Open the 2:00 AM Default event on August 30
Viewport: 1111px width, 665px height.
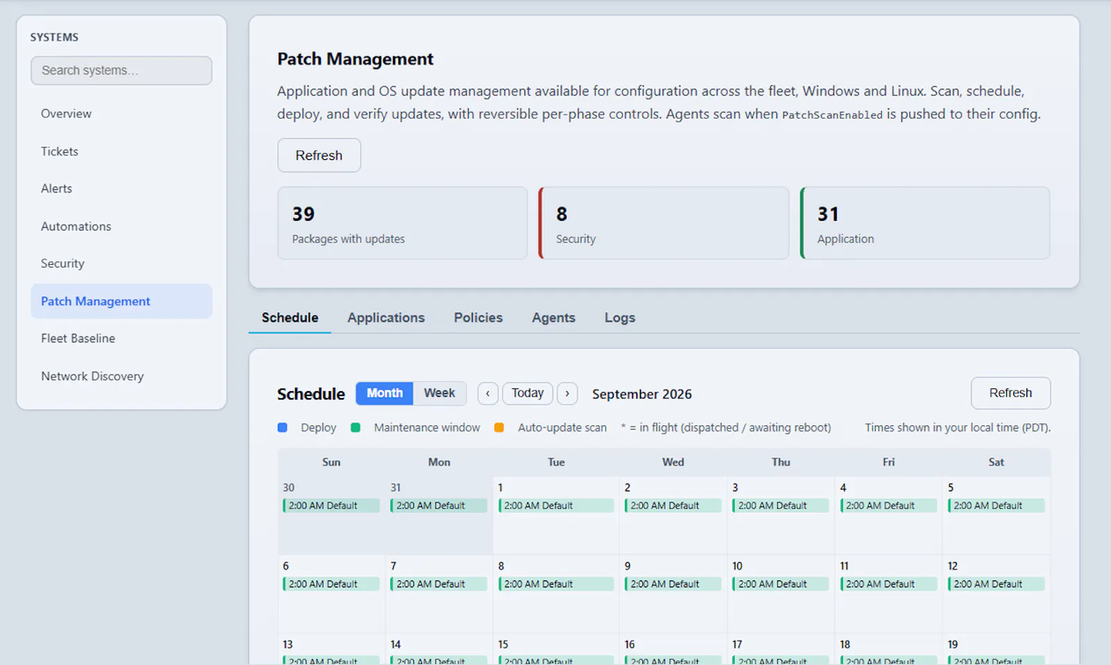(x=331, y=506)
